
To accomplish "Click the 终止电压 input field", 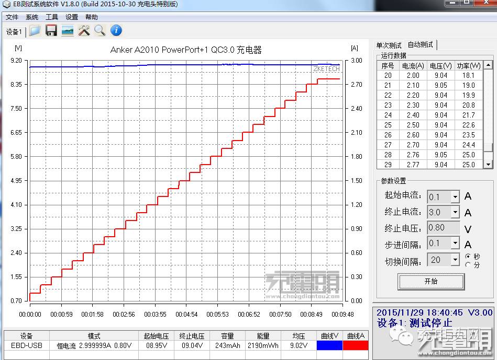I will pyautogui.click(x=443, y=227).
